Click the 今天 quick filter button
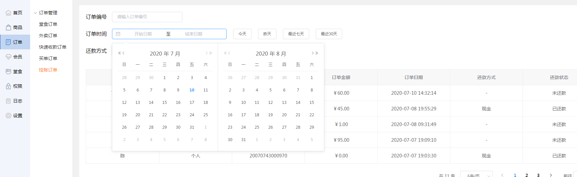This screenshot has height=177, width=577. click(242, 34)
